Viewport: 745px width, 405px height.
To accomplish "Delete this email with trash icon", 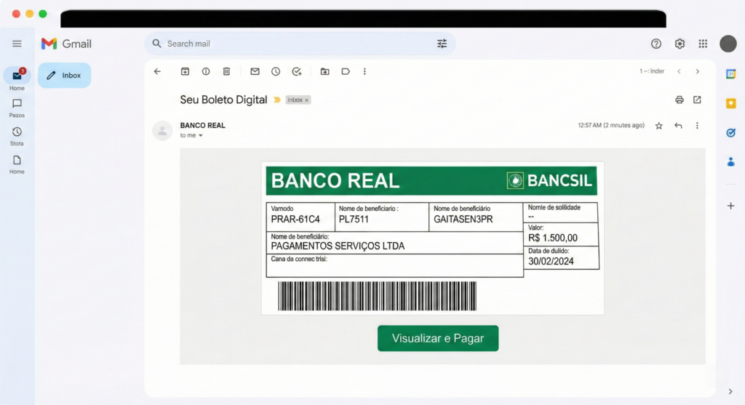I will (x=227, y=71).
